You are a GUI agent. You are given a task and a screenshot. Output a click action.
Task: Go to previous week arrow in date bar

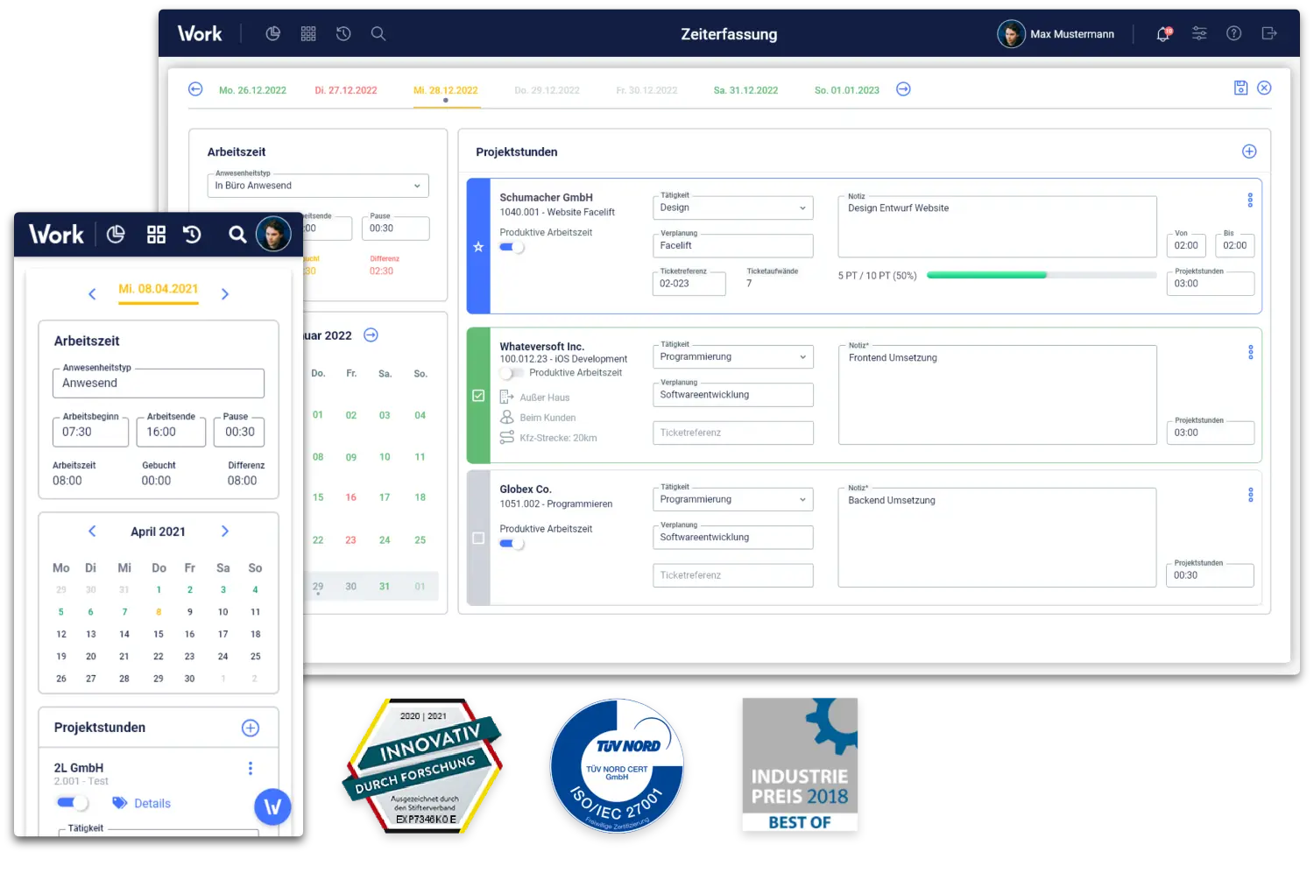(x=195, y=89)
